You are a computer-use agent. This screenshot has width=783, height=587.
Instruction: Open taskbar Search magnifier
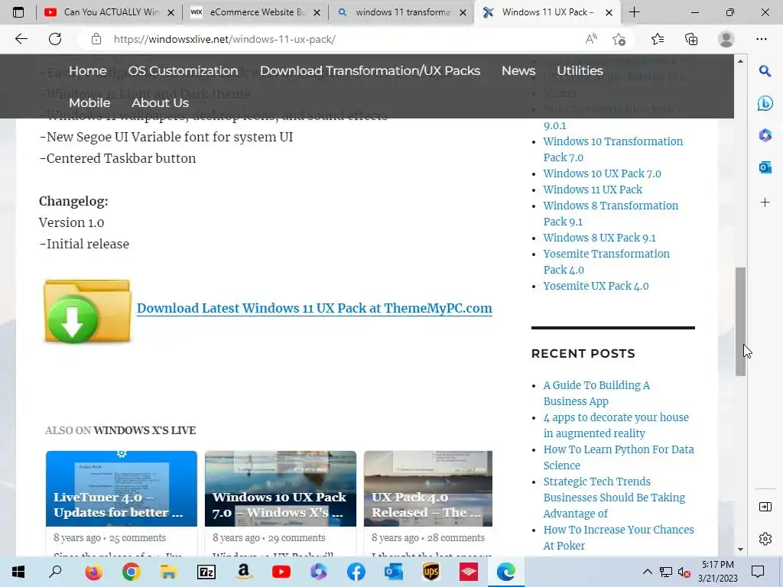coord(55,572)
